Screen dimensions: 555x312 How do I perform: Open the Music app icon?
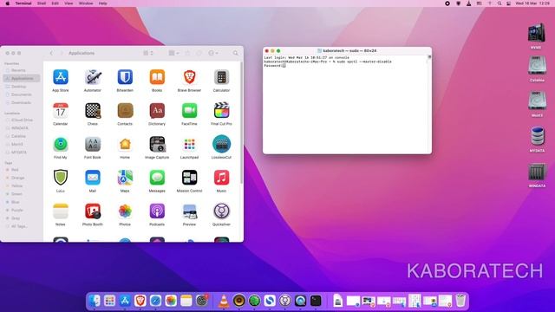point(222,178)
